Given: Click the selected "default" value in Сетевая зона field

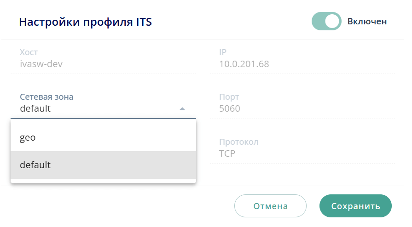Looking at the screenshot, I should pyautogui.click(x=35, y=109).
